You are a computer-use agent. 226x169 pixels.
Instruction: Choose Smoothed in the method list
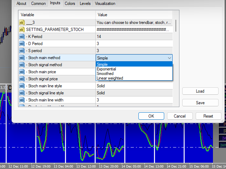click(134, 74)
